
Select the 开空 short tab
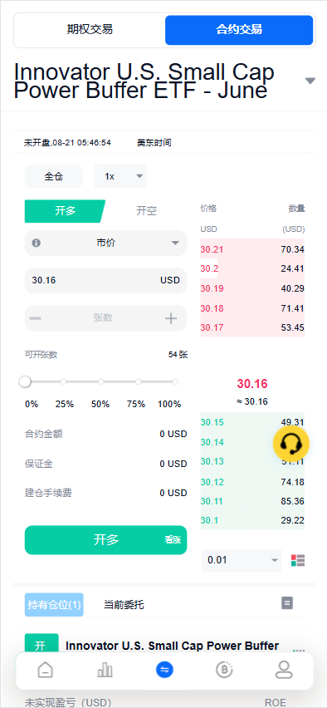pos(146,211)
